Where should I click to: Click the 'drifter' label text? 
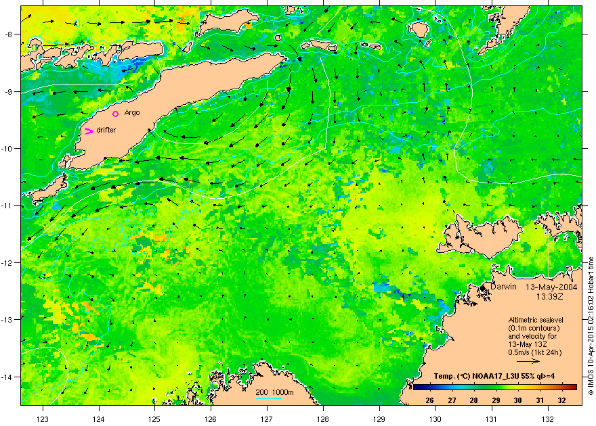tap(106, 130)
